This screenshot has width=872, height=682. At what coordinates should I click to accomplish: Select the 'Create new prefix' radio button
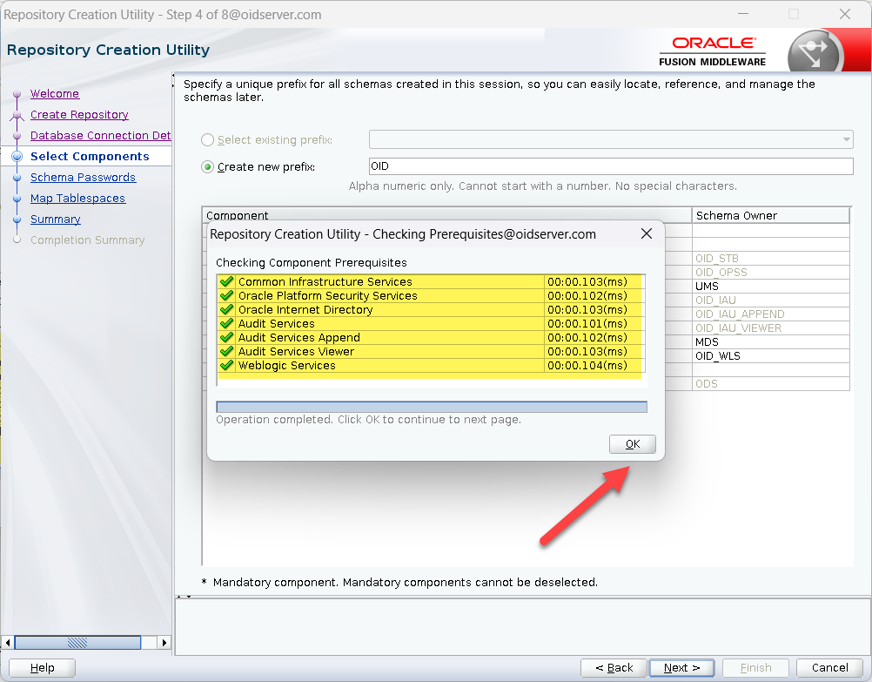[208, 167]
